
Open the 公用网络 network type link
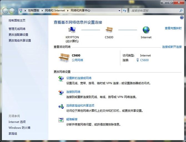(77, 60)
